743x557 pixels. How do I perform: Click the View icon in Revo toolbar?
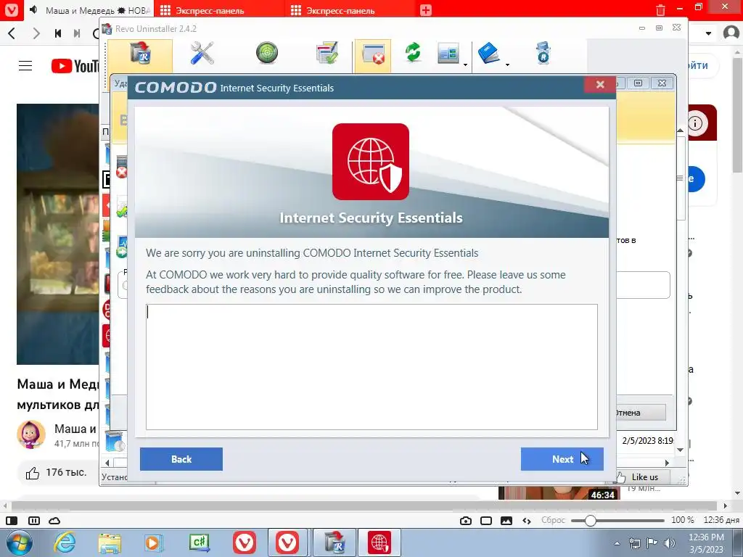coord(448,53)
